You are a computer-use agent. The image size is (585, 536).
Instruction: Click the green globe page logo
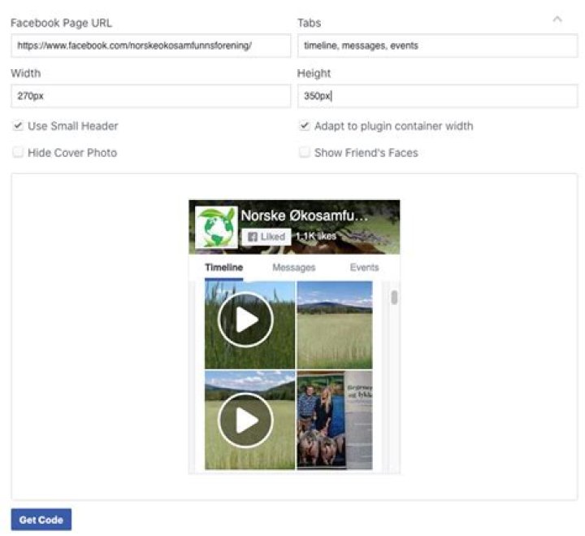(216, 228)
